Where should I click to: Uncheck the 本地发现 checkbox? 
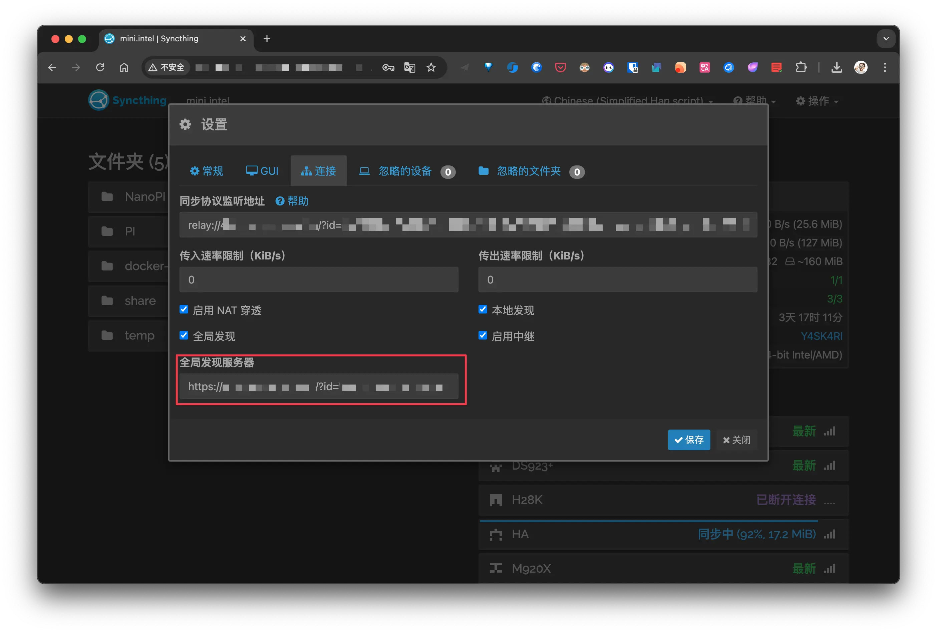[483, 309]
